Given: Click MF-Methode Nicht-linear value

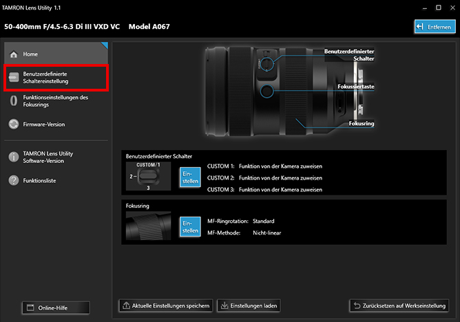Looking at the screenshot, I should [267, 233].
